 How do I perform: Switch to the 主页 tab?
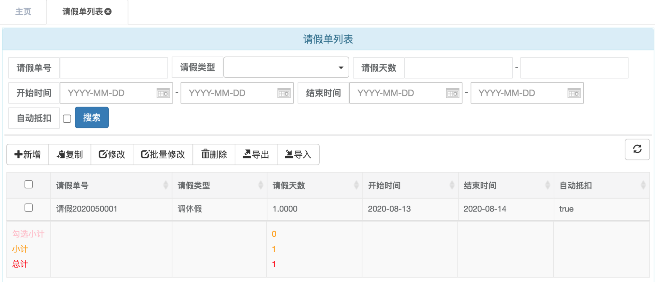pyautogui.click(x=23, y=12)
